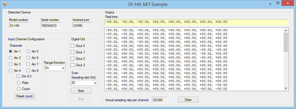Screen dimensions: 296x109
Task: Click the Actual sampling rate per channel label
Action: (x=127, y=100)
